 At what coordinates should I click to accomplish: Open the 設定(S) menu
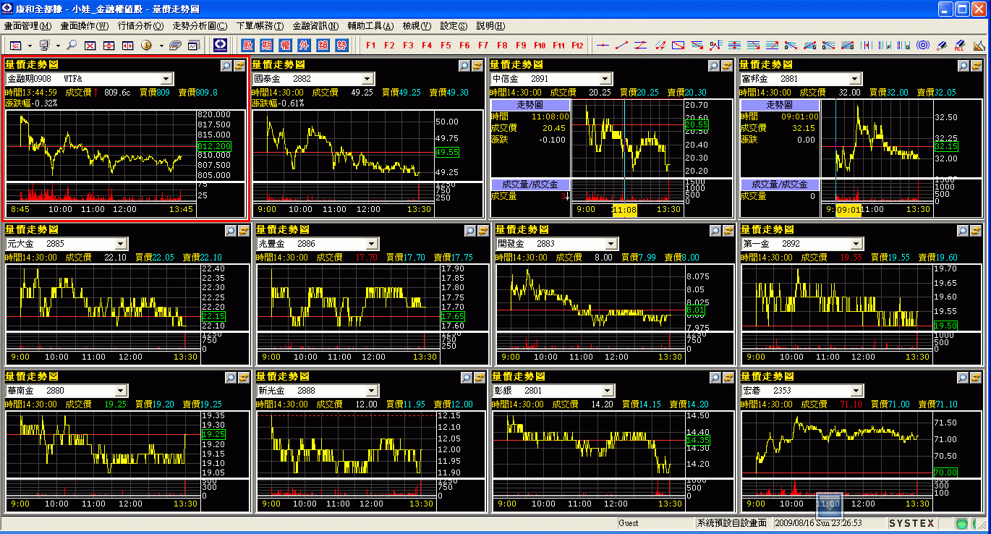pyautogui.click(x=454, y=26)
